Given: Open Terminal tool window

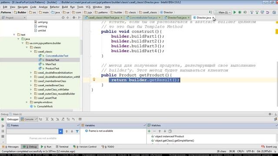Looking at the screenshot, I should tap(62, 147).
